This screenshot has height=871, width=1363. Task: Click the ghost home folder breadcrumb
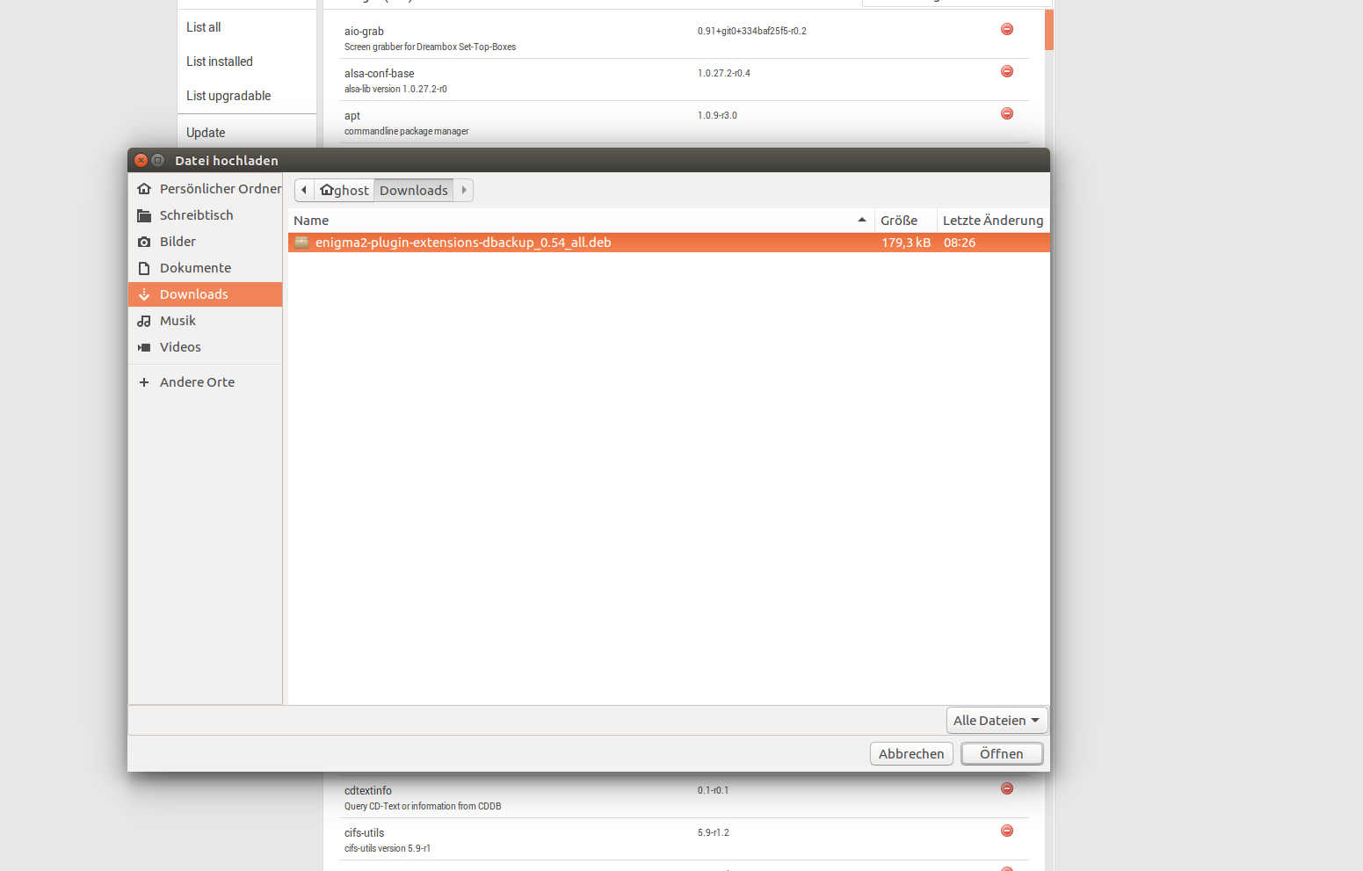point(344,191)
